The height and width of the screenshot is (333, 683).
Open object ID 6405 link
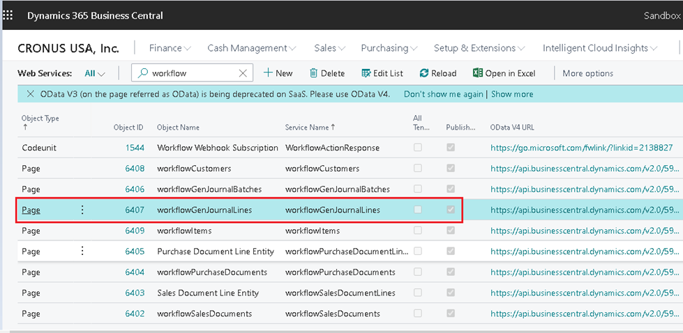135,251
